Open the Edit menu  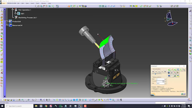(23, 3)
